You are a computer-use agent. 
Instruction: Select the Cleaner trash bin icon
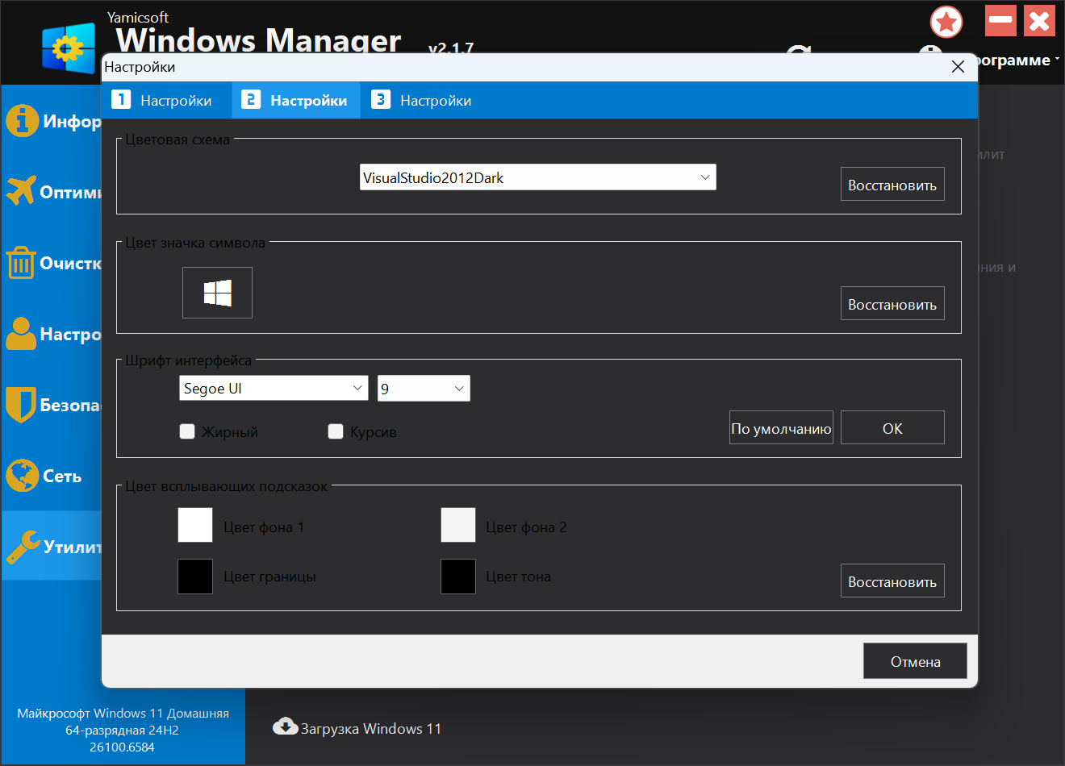pyautogui.click(x=21, y=263)
